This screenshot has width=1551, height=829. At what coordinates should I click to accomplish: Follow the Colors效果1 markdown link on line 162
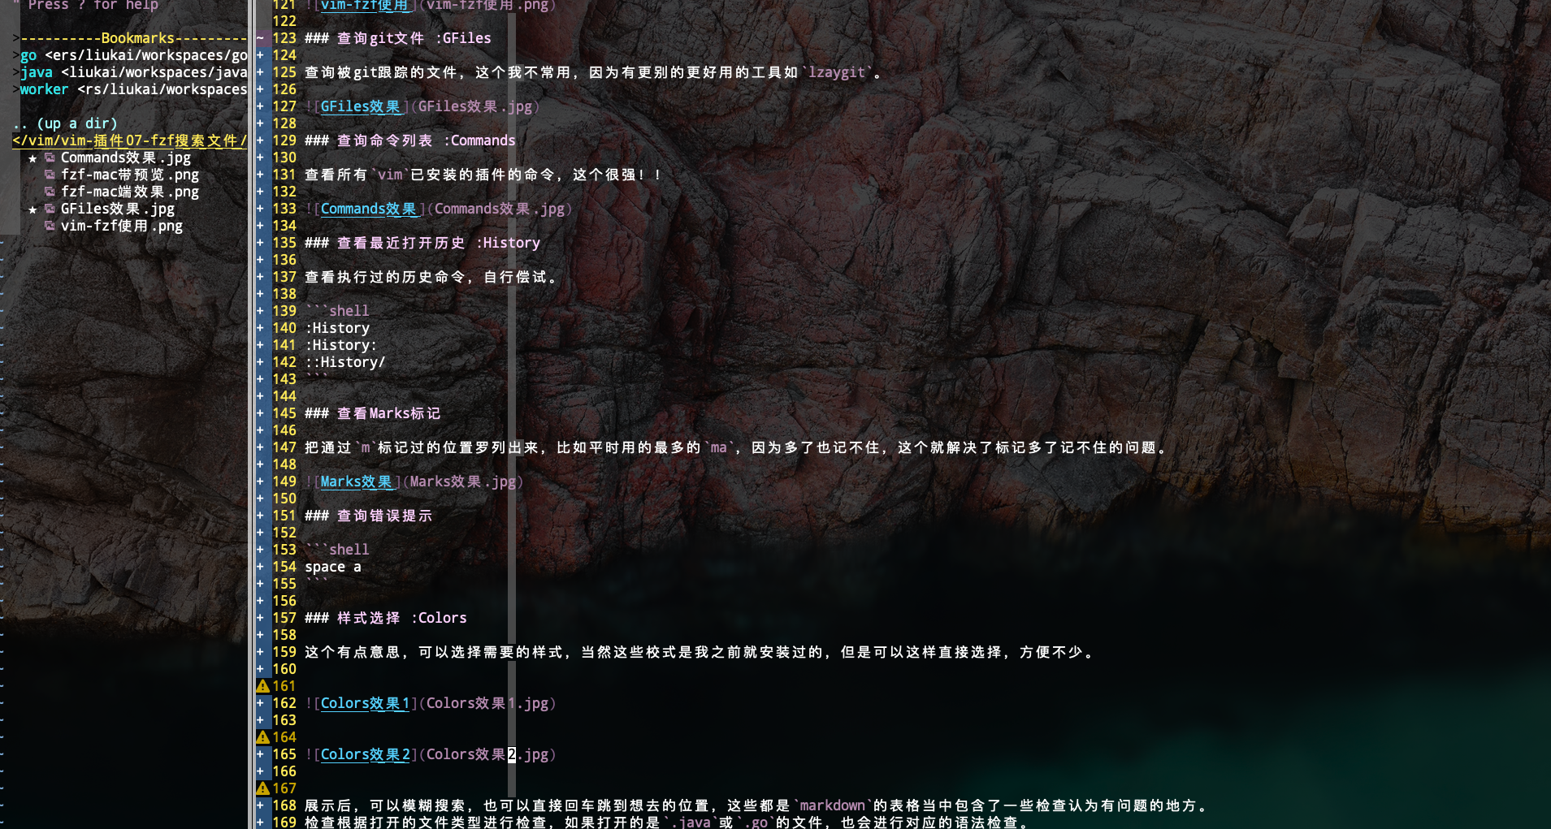click(x=365, y=703)
